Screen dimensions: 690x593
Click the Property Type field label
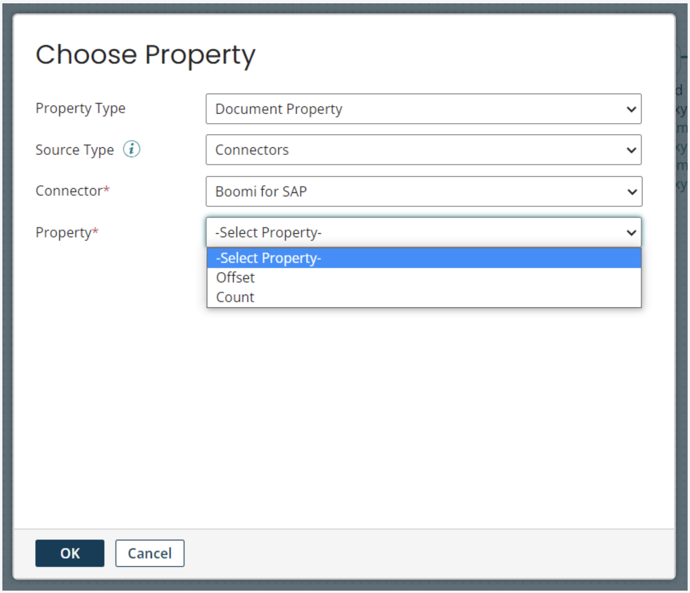pyautogui.click(x=80, y=108)
